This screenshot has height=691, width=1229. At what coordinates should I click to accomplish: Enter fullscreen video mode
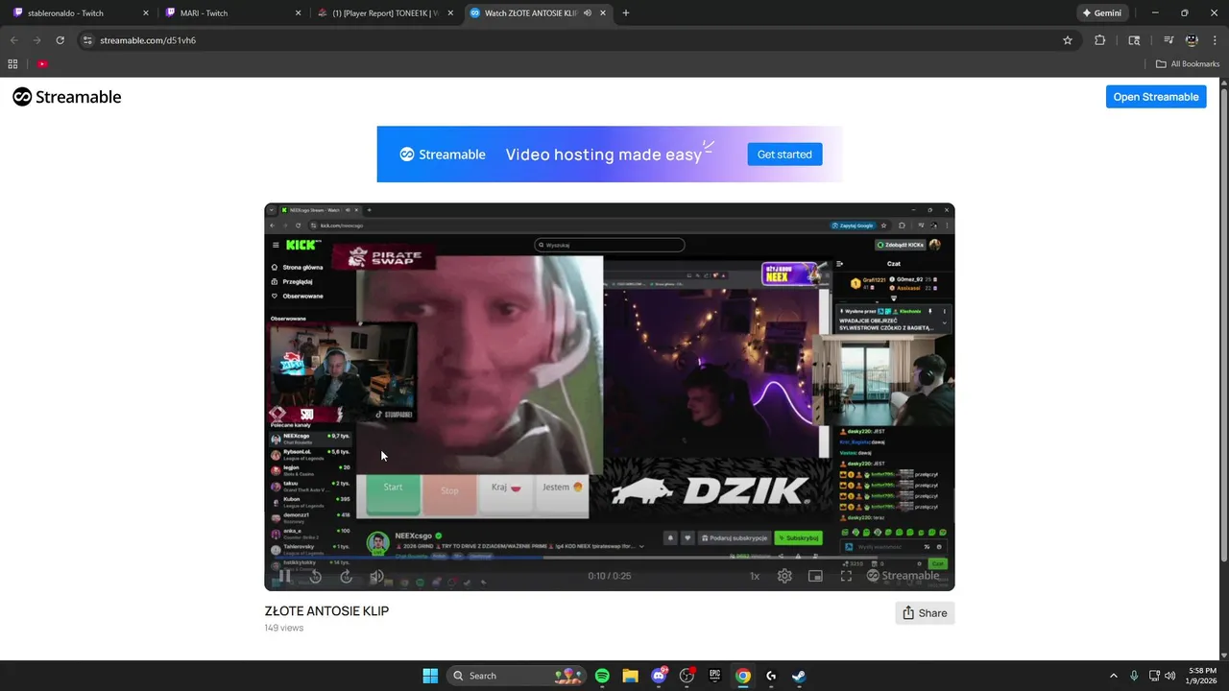pyautogui.click(x=846, y=576)
